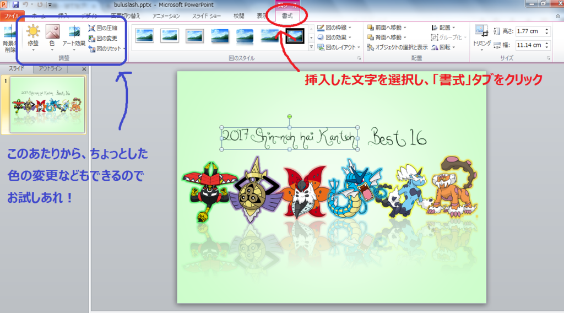Open 図のスタイル group dialog launcher
This screenshot has width=564, height=313.
pos(359,58)
